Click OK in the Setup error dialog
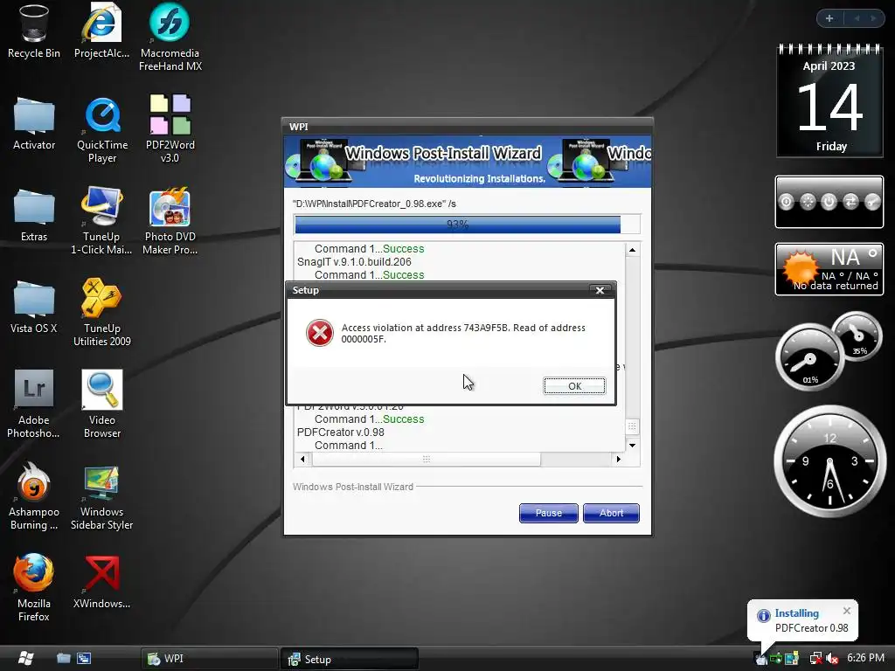Viewport: 895px width, 671px height. click(x=574, y=386)
